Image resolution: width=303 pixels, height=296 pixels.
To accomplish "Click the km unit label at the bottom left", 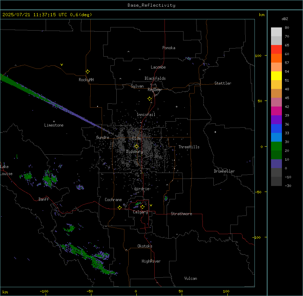I will pyautogui.click(x=5, y=292).
